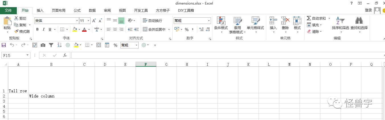385x120 pixels.
Task: Switch to the Page Layout (页面布局) tab
Action: pos(58,11)
